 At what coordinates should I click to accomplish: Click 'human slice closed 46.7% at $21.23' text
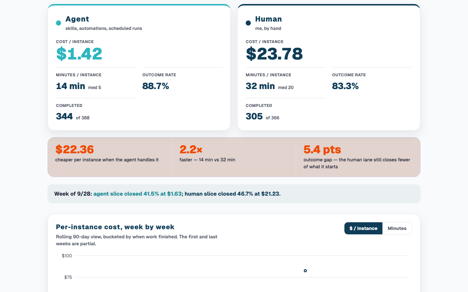click(x=233, y=194)
